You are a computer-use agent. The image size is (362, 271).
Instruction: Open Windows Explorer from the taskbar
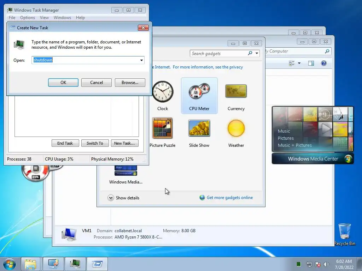(30, 264)
